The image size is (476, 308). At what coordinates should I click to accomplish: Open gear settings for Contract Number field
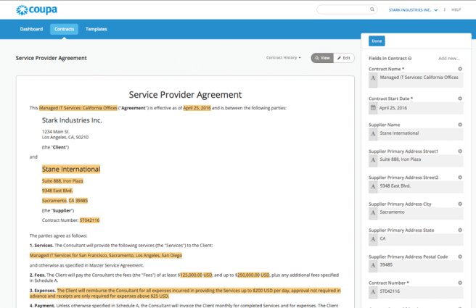coord(460,283)
